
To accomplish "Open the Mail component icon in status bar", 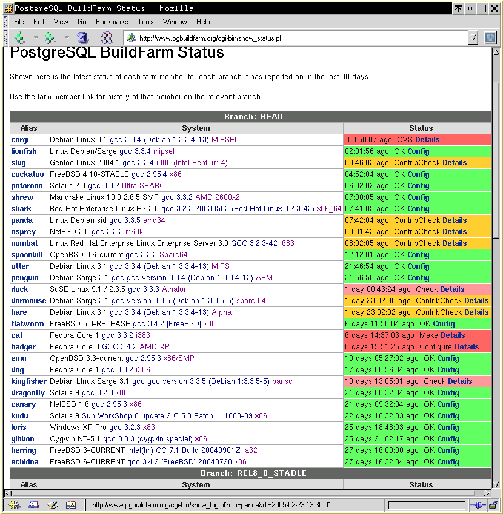I will click(33, 505).
